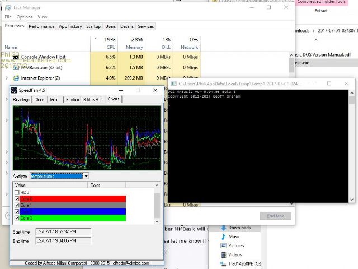This screenshot has width=358, height=269.
Task: Open the Videos folder icon
Action: point(223,254)
